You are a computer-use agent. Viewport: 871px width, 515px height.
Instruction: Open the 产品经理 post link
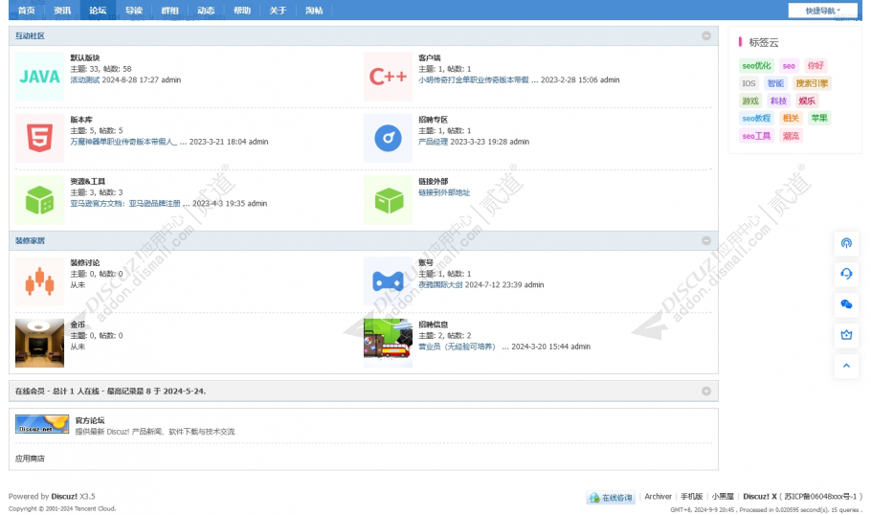433,142
